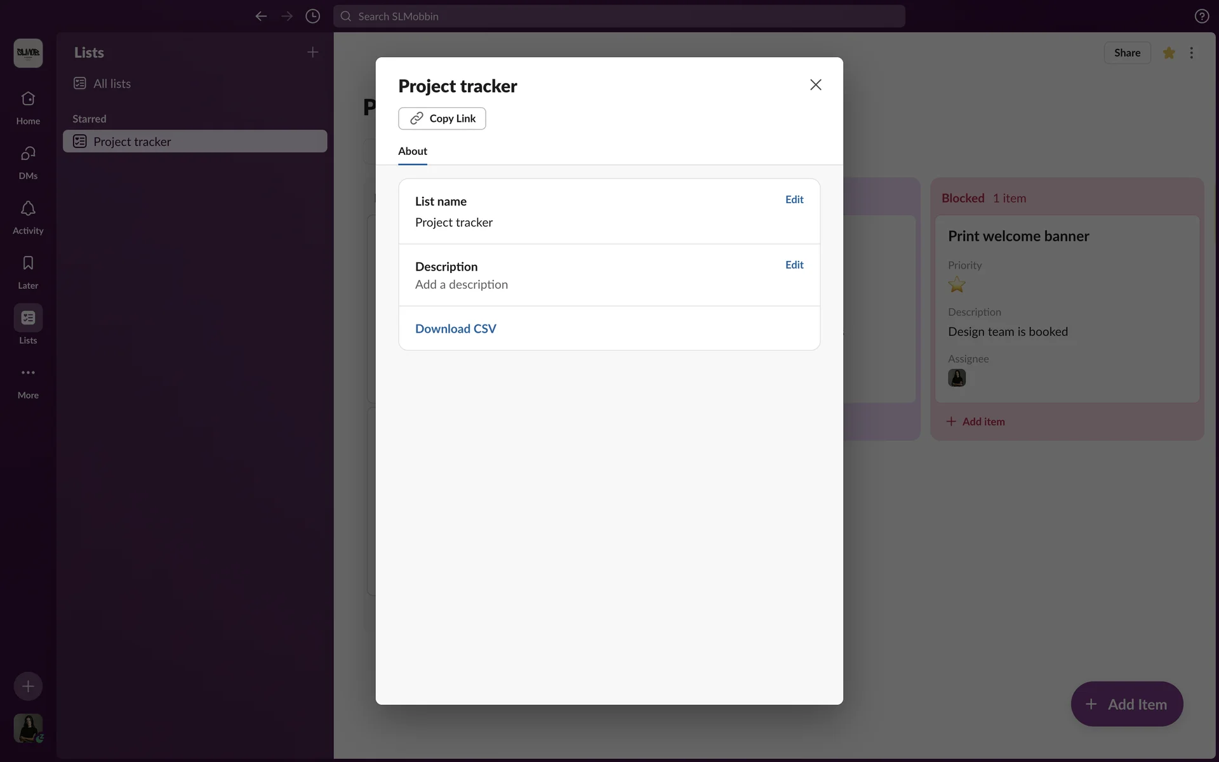Click the history clock icon

pos(312,17)
